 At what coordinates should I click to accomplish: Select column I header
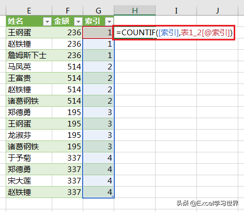(176, 10)
